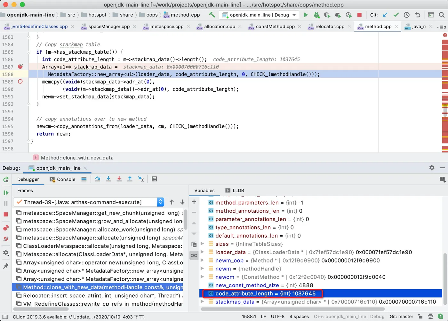Expand newm methodHandle variable node
Image resolution: width=448 pixels, height=321 pixels.
(202, 269)
